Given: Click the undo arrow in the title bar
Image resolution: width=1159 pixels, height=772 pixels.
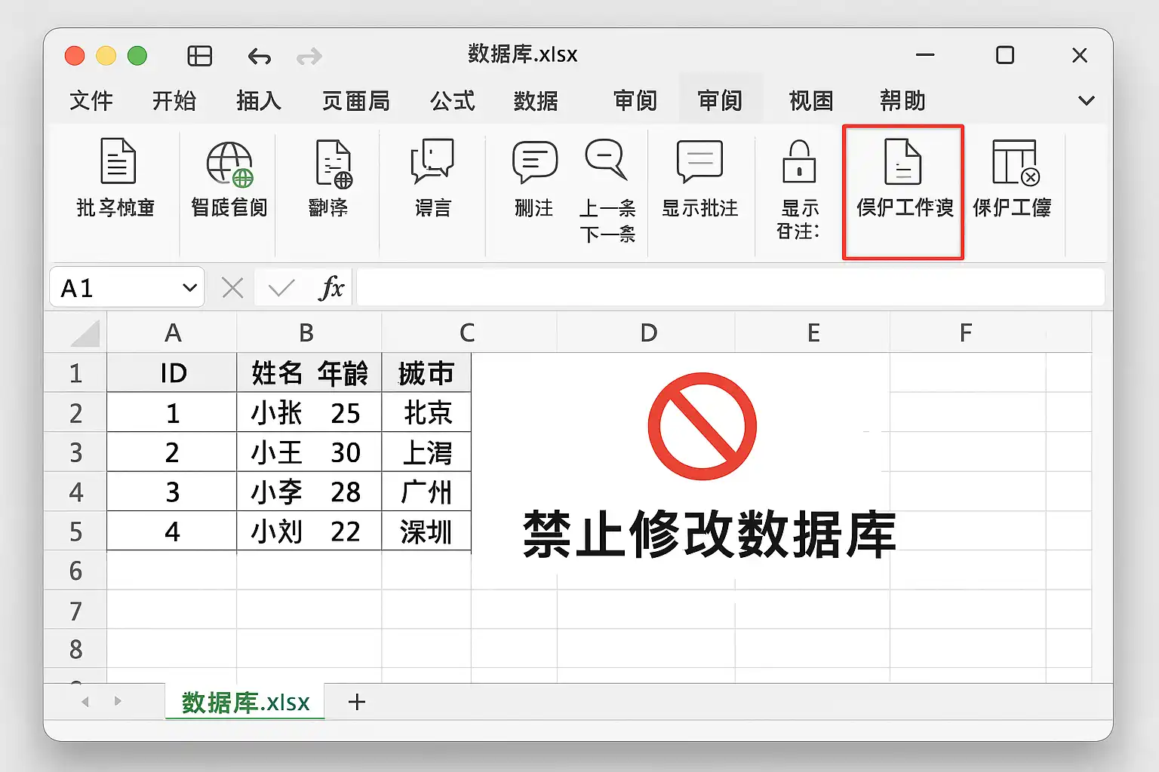Looking at the screenshot, I should coord(259,56).
